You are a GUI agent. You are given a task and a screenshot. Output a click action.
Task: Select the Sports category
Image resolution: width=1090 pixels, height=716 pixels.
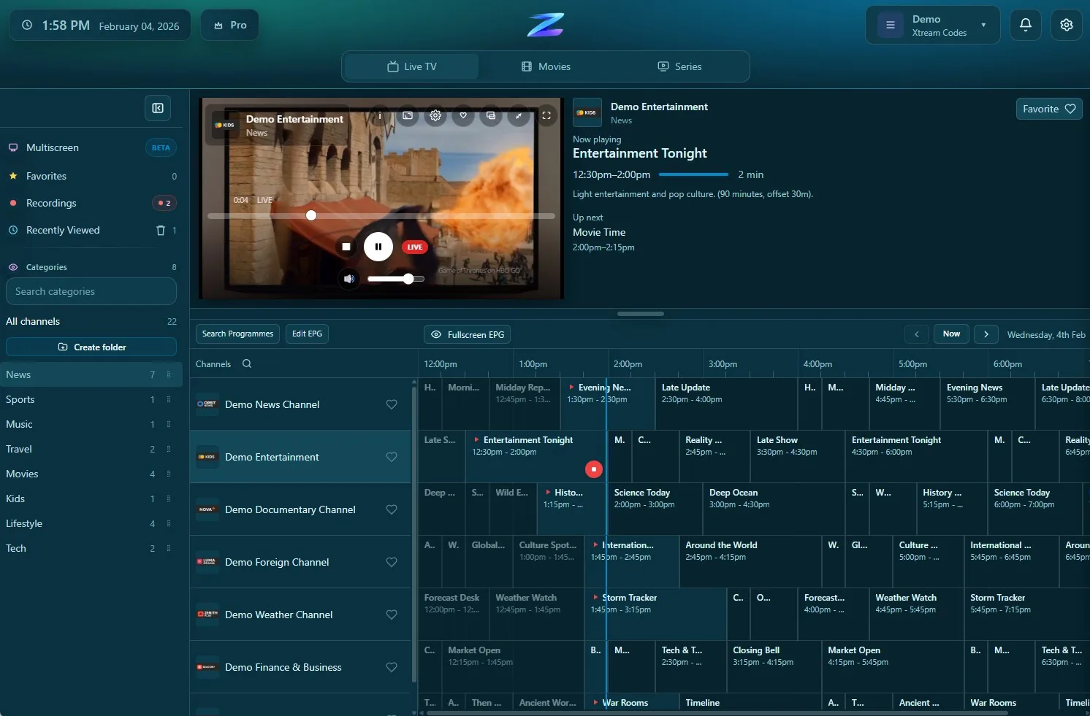coord(91,399)
